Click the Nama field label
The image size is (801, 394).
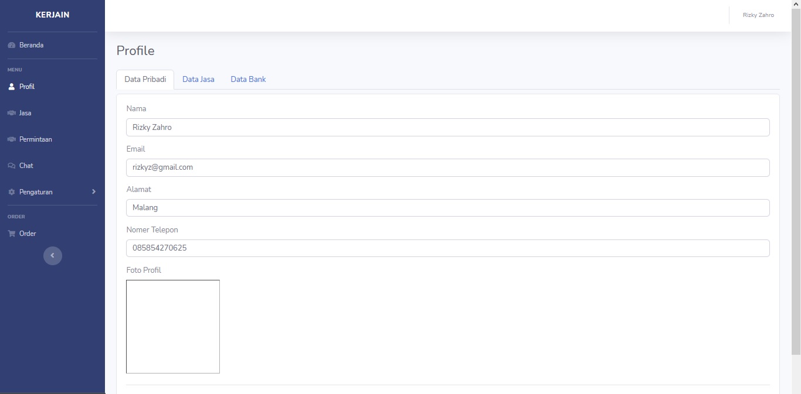[x=137, y=109]
